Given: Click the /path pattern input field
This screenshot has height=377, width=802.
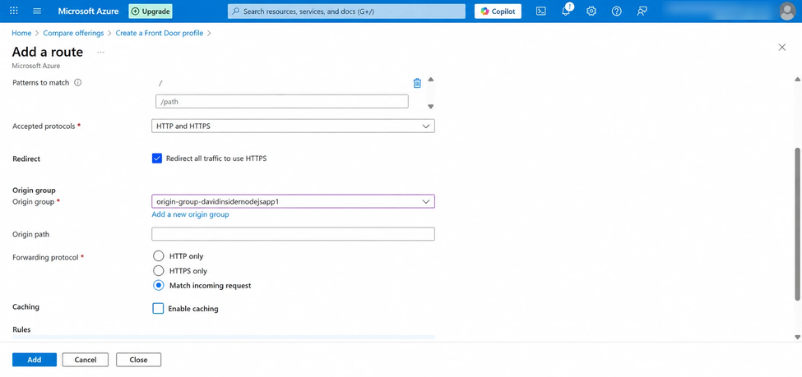Looking at the screenshot, I should pyautogui.click(x=282, y=102).
